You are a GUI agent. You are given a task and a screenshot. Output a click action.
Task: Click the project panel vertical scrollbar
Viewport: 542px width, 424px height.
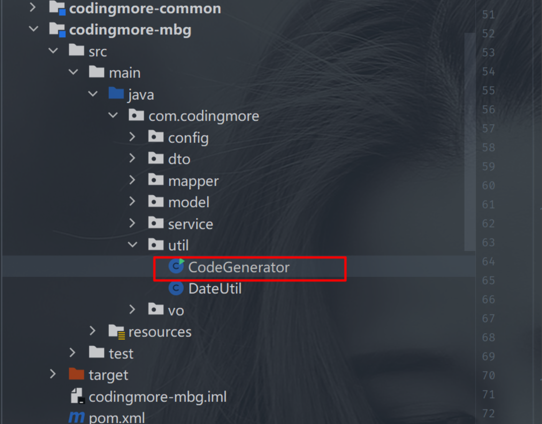tap(470, 142)
